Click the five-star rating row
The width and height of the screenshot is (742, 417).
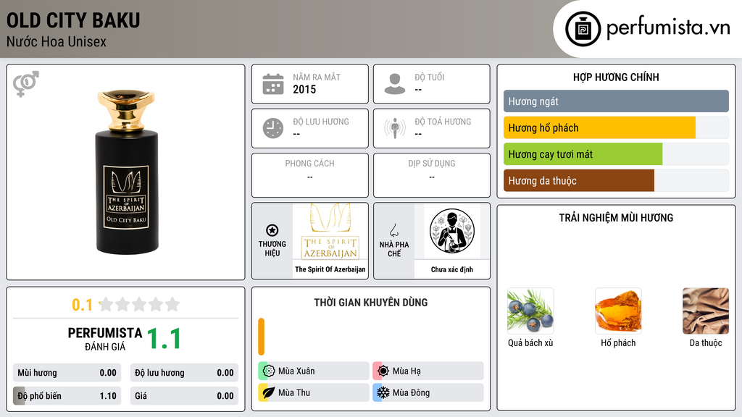point(140,304)
